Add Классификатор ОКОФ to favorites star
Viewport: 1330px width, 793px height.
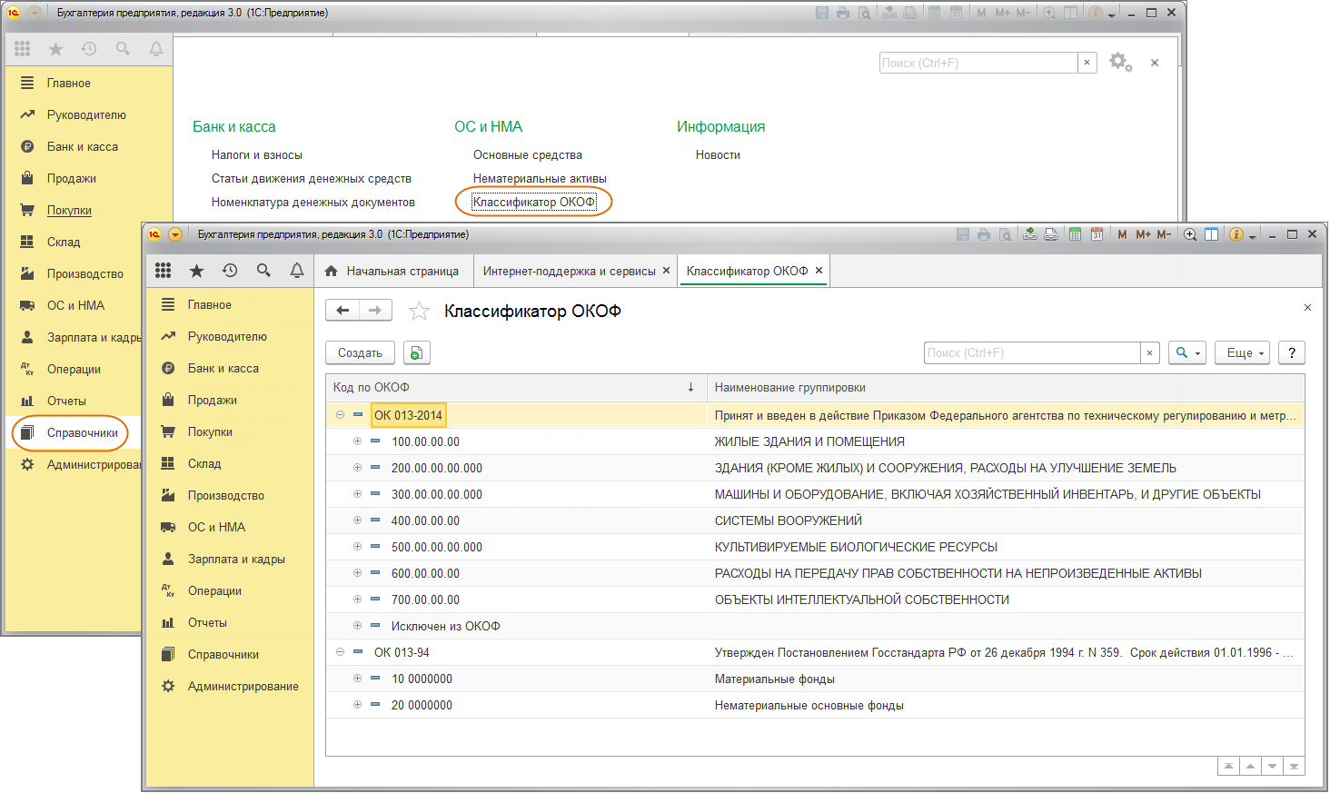419,312
